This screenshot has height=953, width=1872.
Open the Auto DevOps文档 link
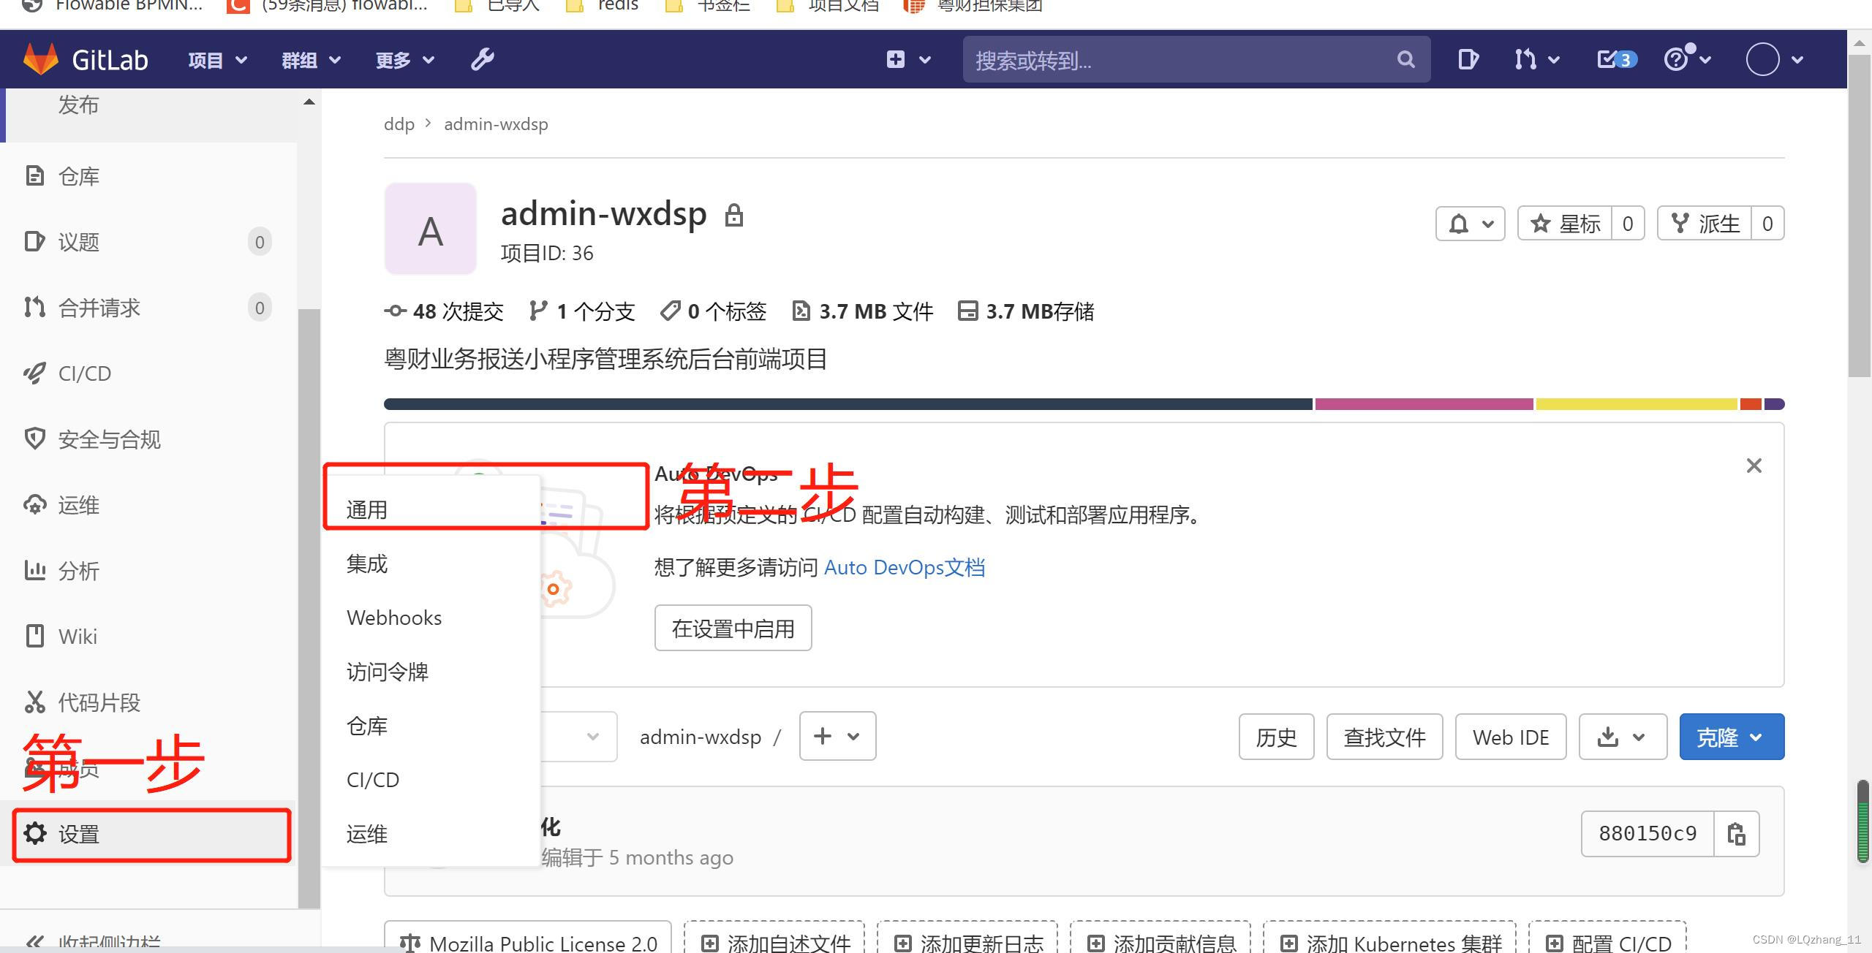(904, 567)
